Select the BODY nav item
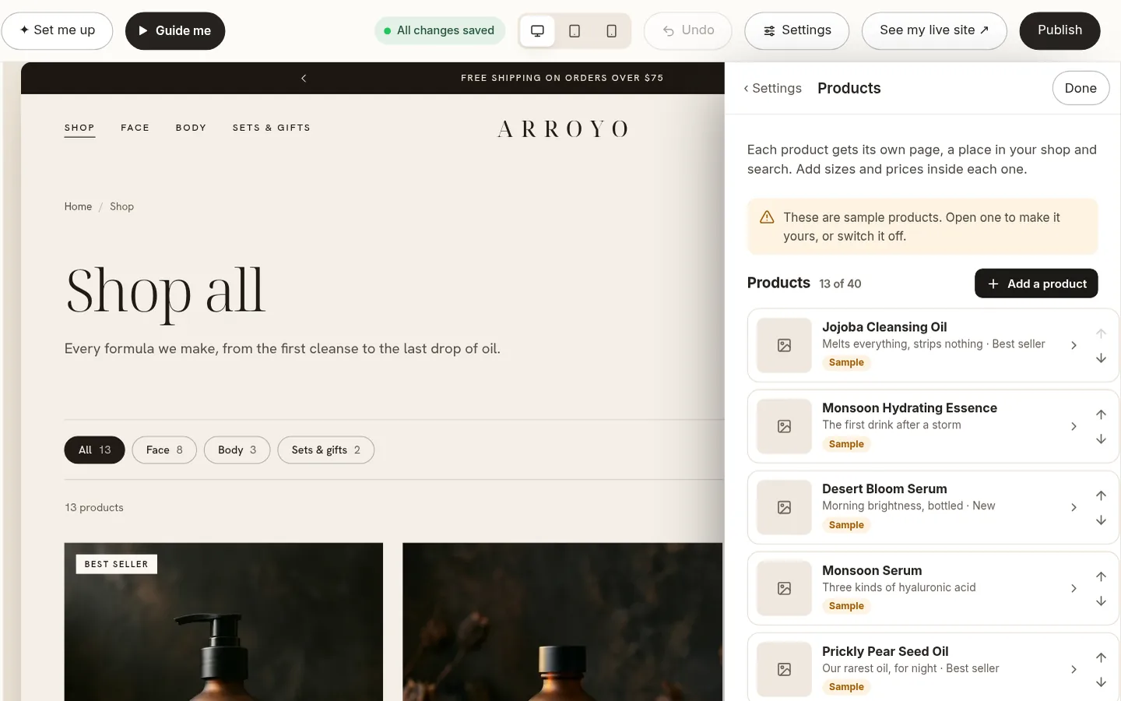The image size is (1121, 701). coord(191,128)
